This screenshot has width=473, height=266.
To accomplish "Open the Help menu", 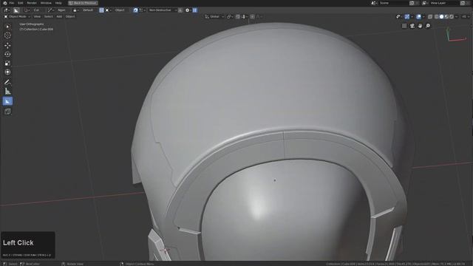I will pos(58,3).
